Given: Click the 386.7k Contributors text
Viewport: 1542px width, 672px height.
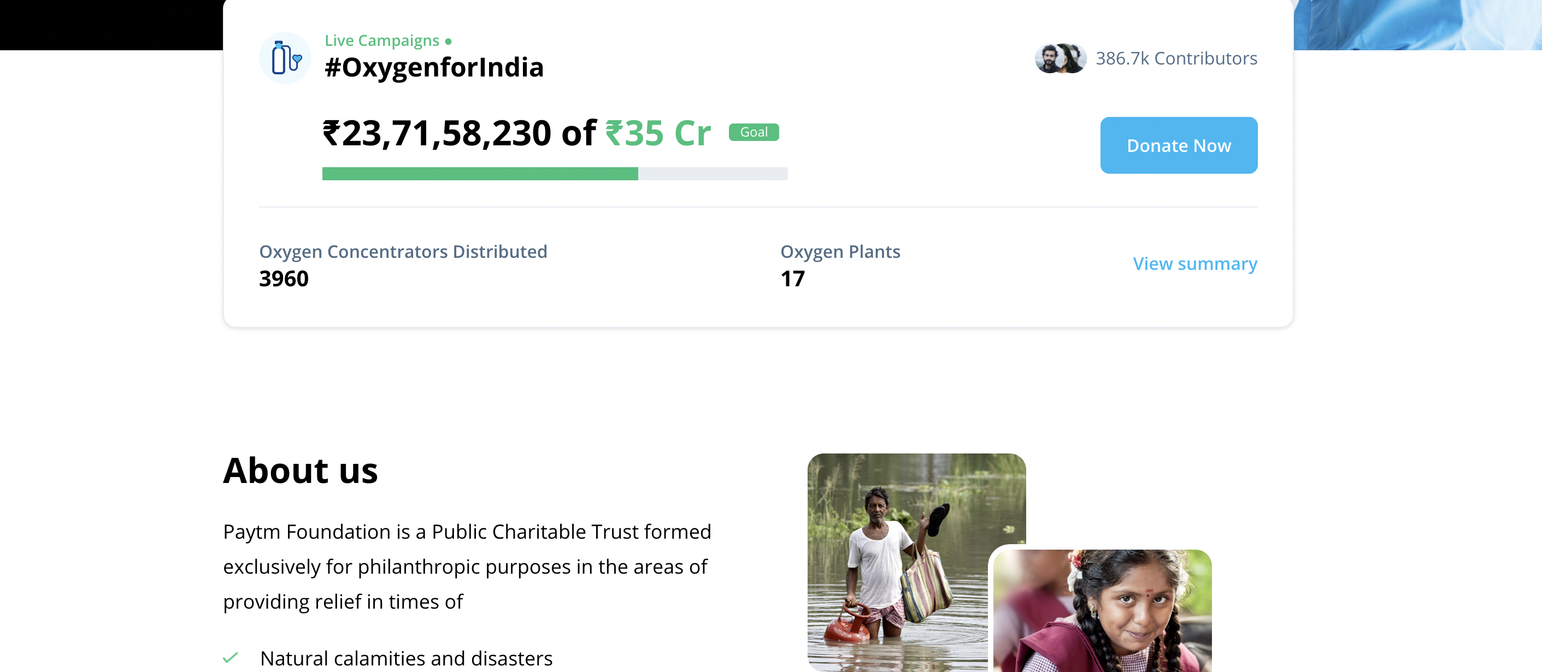Looking at the screenshot, I should tap(1176, 58).
